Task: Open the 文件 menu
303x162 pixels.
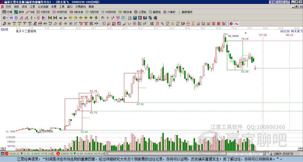Action: click(8, 7)
